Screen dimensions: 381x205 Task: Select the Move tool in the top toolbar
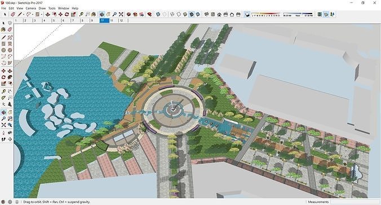coord(60,14)
